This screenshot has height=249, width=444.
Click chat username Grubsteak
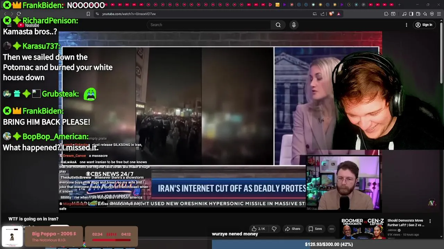pyautogui.click(x=60, y=94)
